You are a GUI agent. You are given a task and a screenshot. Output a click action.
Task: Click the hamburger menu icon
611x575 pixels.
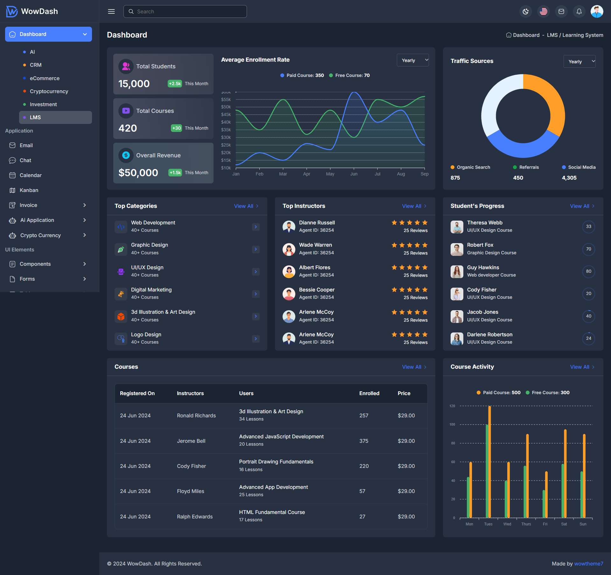point(111,11)
